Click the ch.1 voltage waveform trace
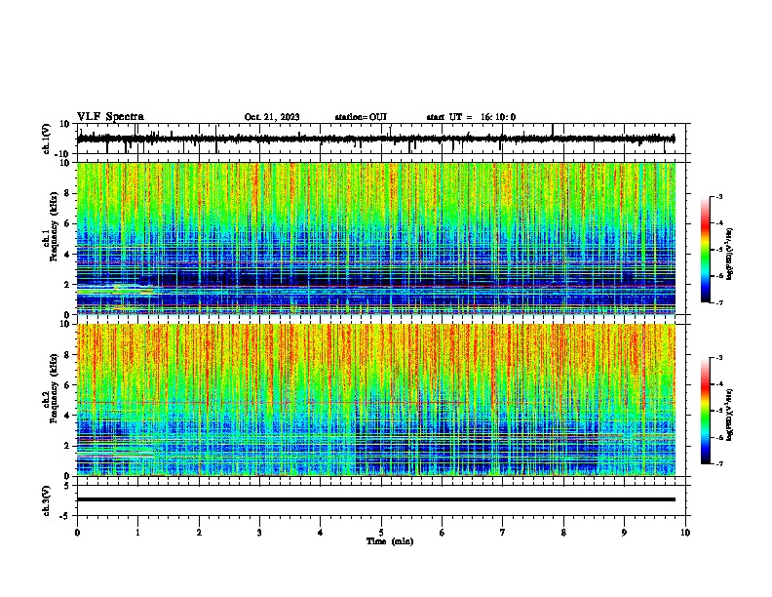The image size is (772, 597). pos(375,139)
